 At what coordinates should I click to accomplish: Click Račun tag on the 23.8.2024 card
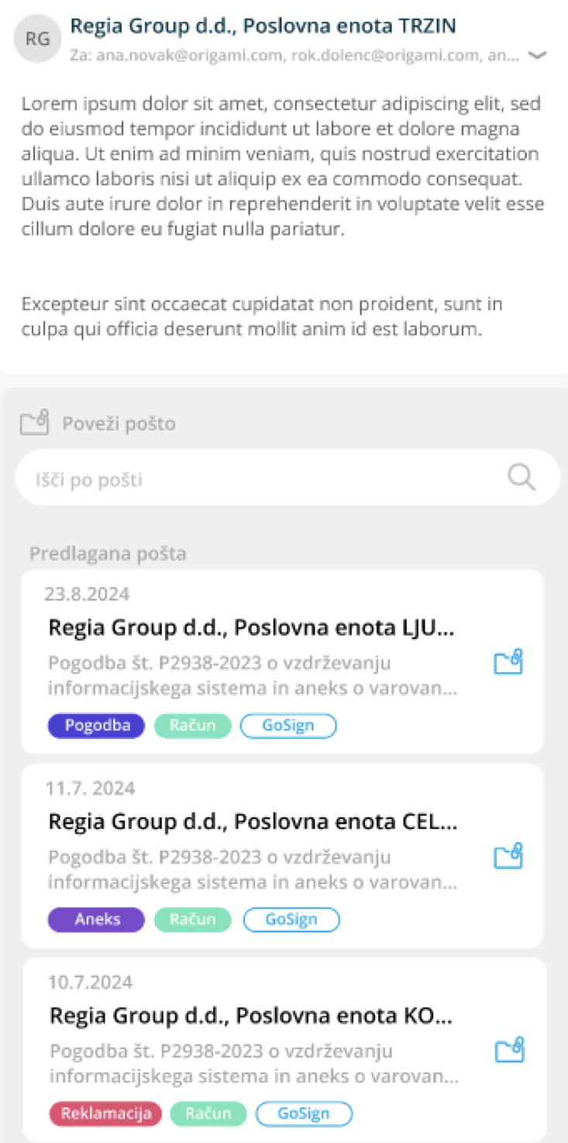click(192, 726)
